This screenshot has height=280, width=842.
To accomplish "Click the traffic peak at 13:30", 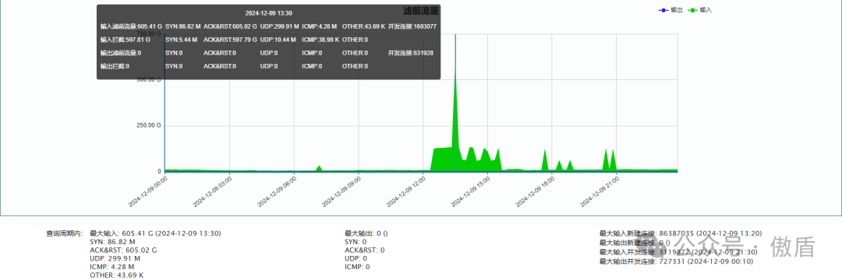I will point(455,69).
